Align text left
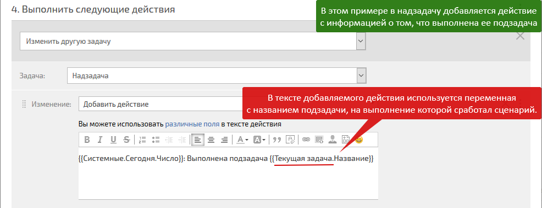Image resolution: width=542 pixels, height=208 pixels. point(198,140)
